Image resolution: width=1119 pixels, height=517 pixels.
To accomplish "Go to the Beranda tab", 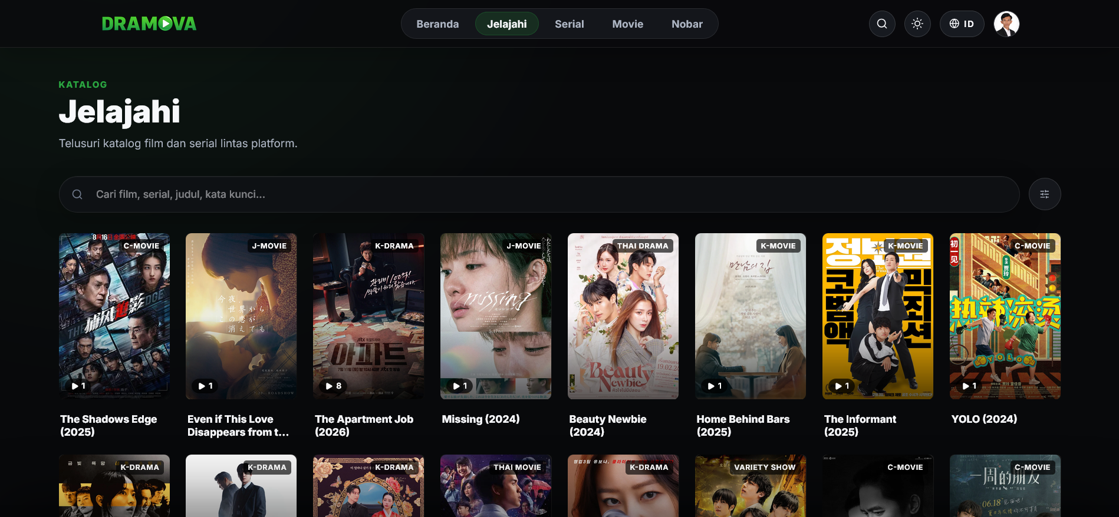I will tap(437, 24).
